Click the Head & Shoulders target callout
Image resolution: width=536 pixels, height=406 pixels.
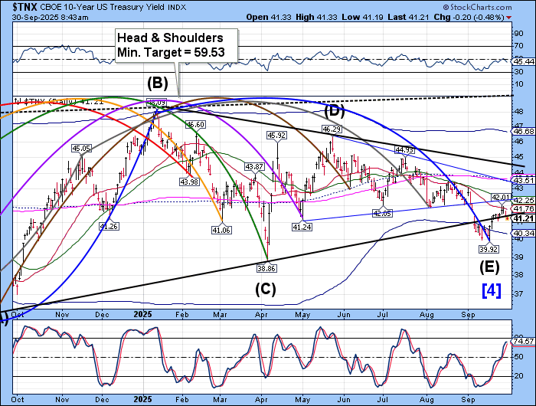pyautogui.click(x=177, y=45)
